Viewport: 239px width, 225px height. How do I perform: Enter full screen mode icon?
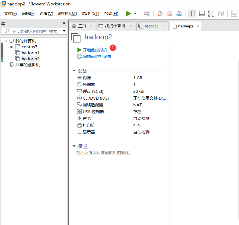[x=211, y=14]
